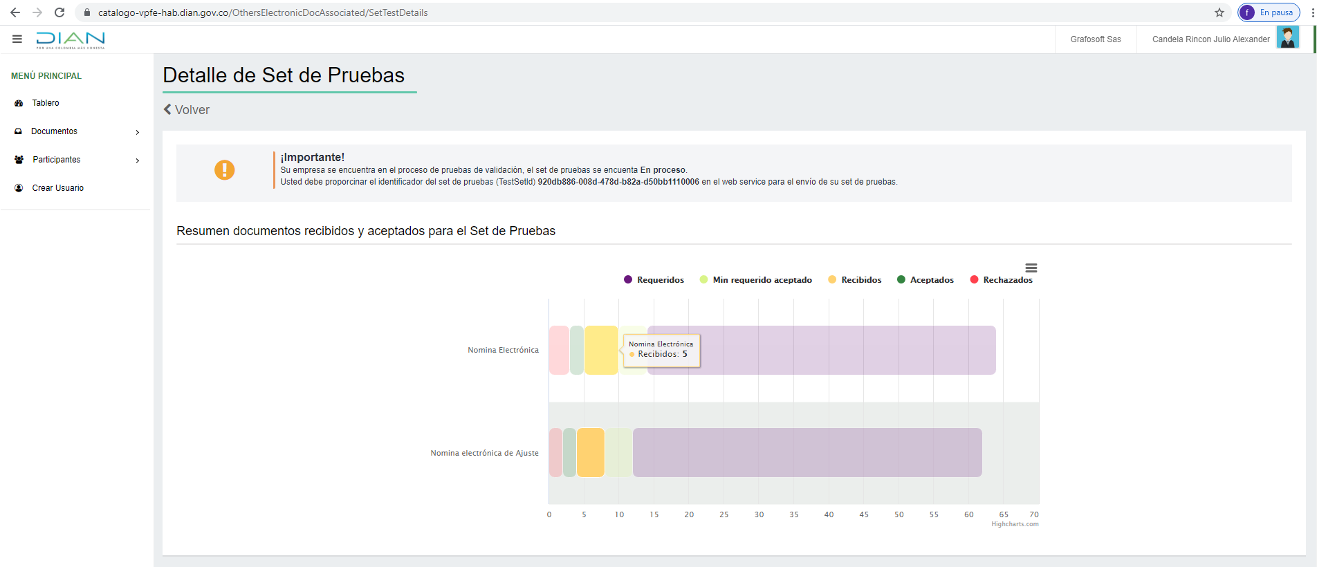Click the Grafosoft Sas company button
1317x567 pixels.
[1095, 39]
